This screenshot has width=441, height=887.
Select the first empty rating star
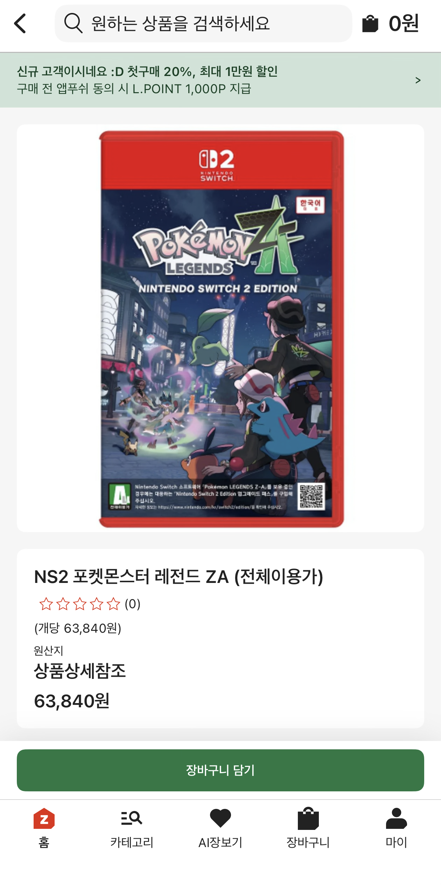(x=46, y=604)
